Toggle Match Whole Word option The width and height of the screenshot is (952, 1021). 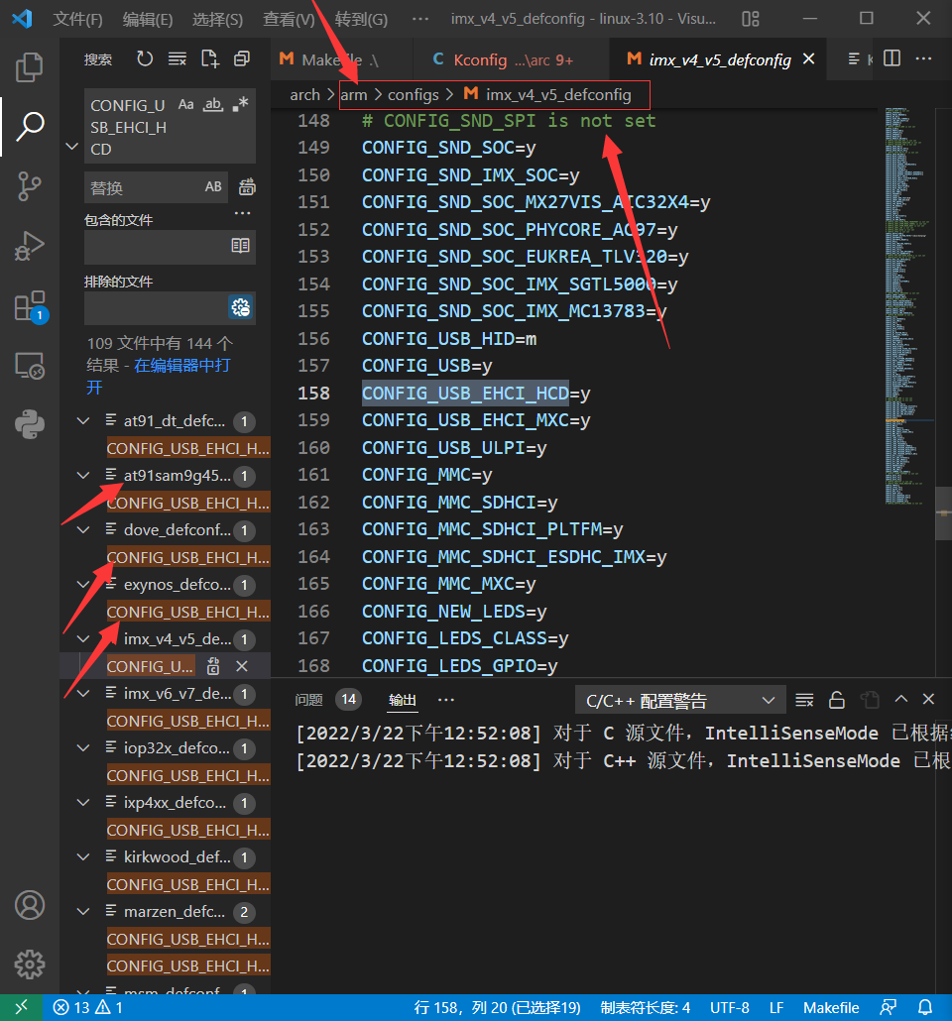coord(213,104)
